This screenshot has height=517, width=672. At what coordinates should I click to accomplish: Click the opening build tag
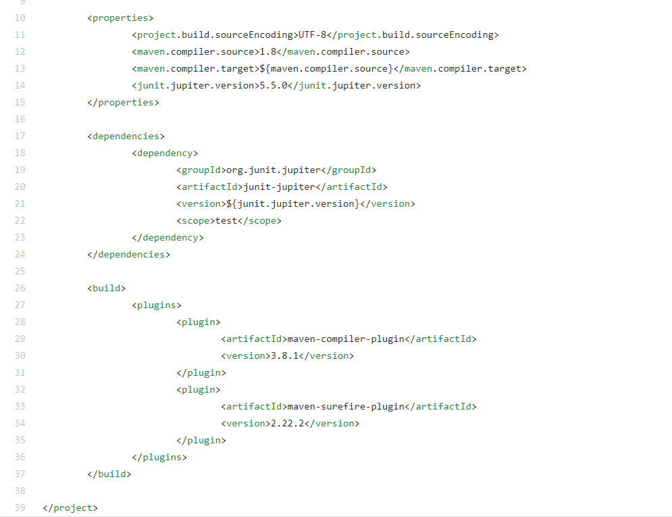click(x=106, y=288)
